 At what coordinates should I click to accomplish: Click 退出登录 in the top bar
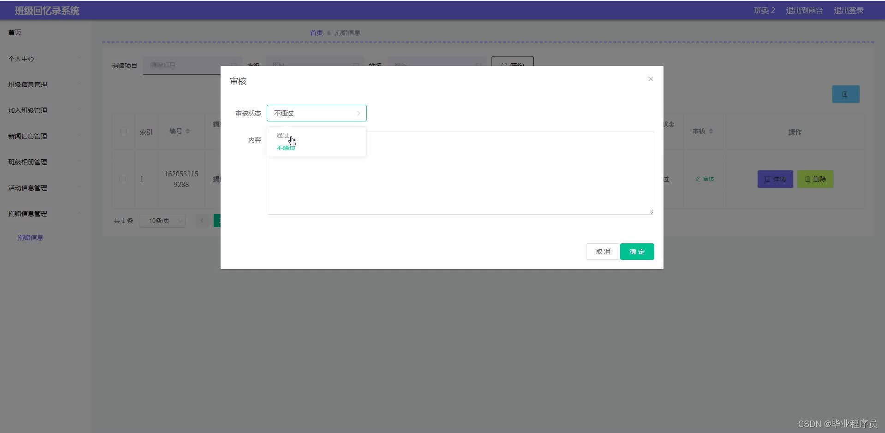click(849, 10)
